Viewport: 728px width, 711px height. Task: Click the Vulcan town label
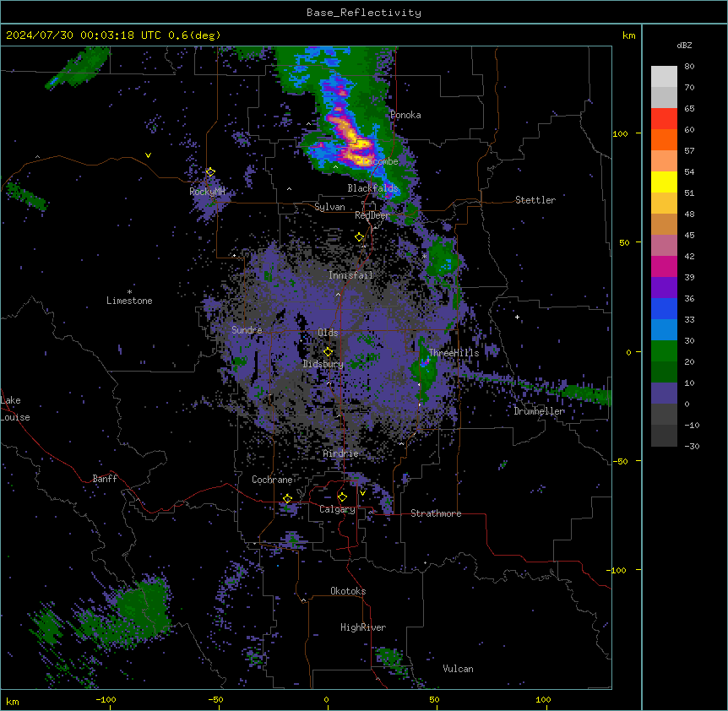[x=458, y=669]
